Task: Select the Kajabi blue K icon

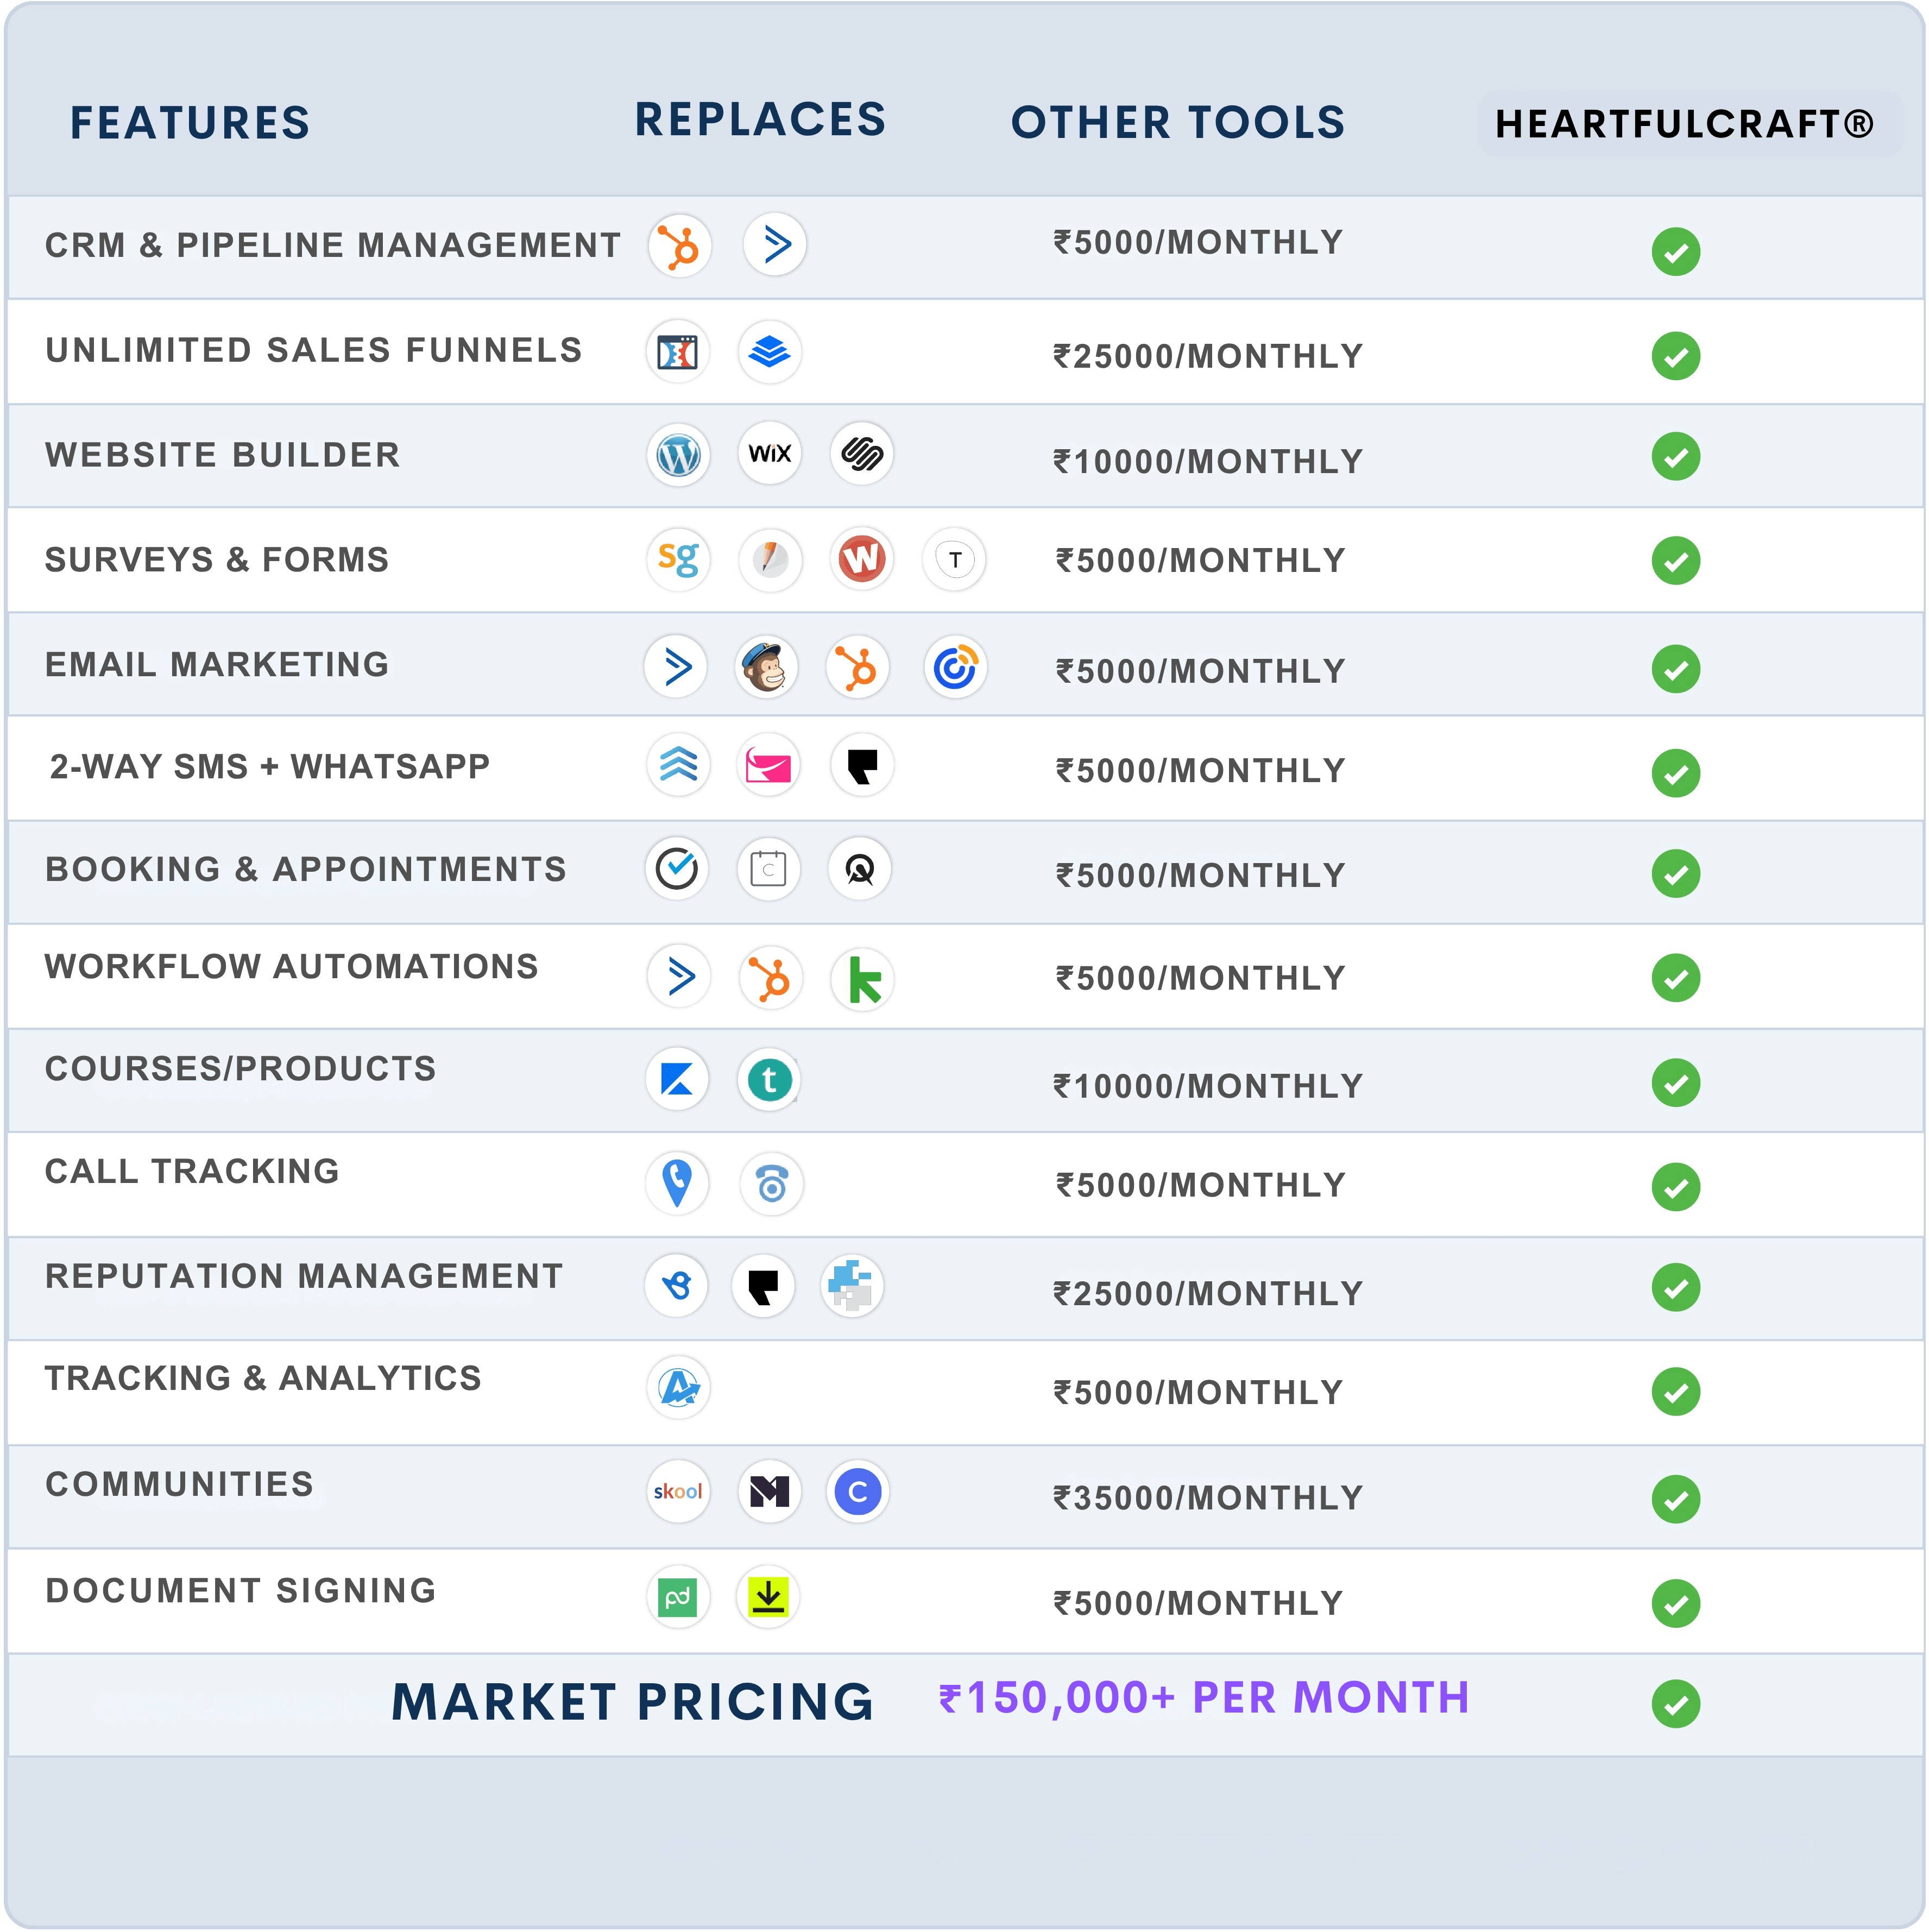Action: click(677, 1080)
